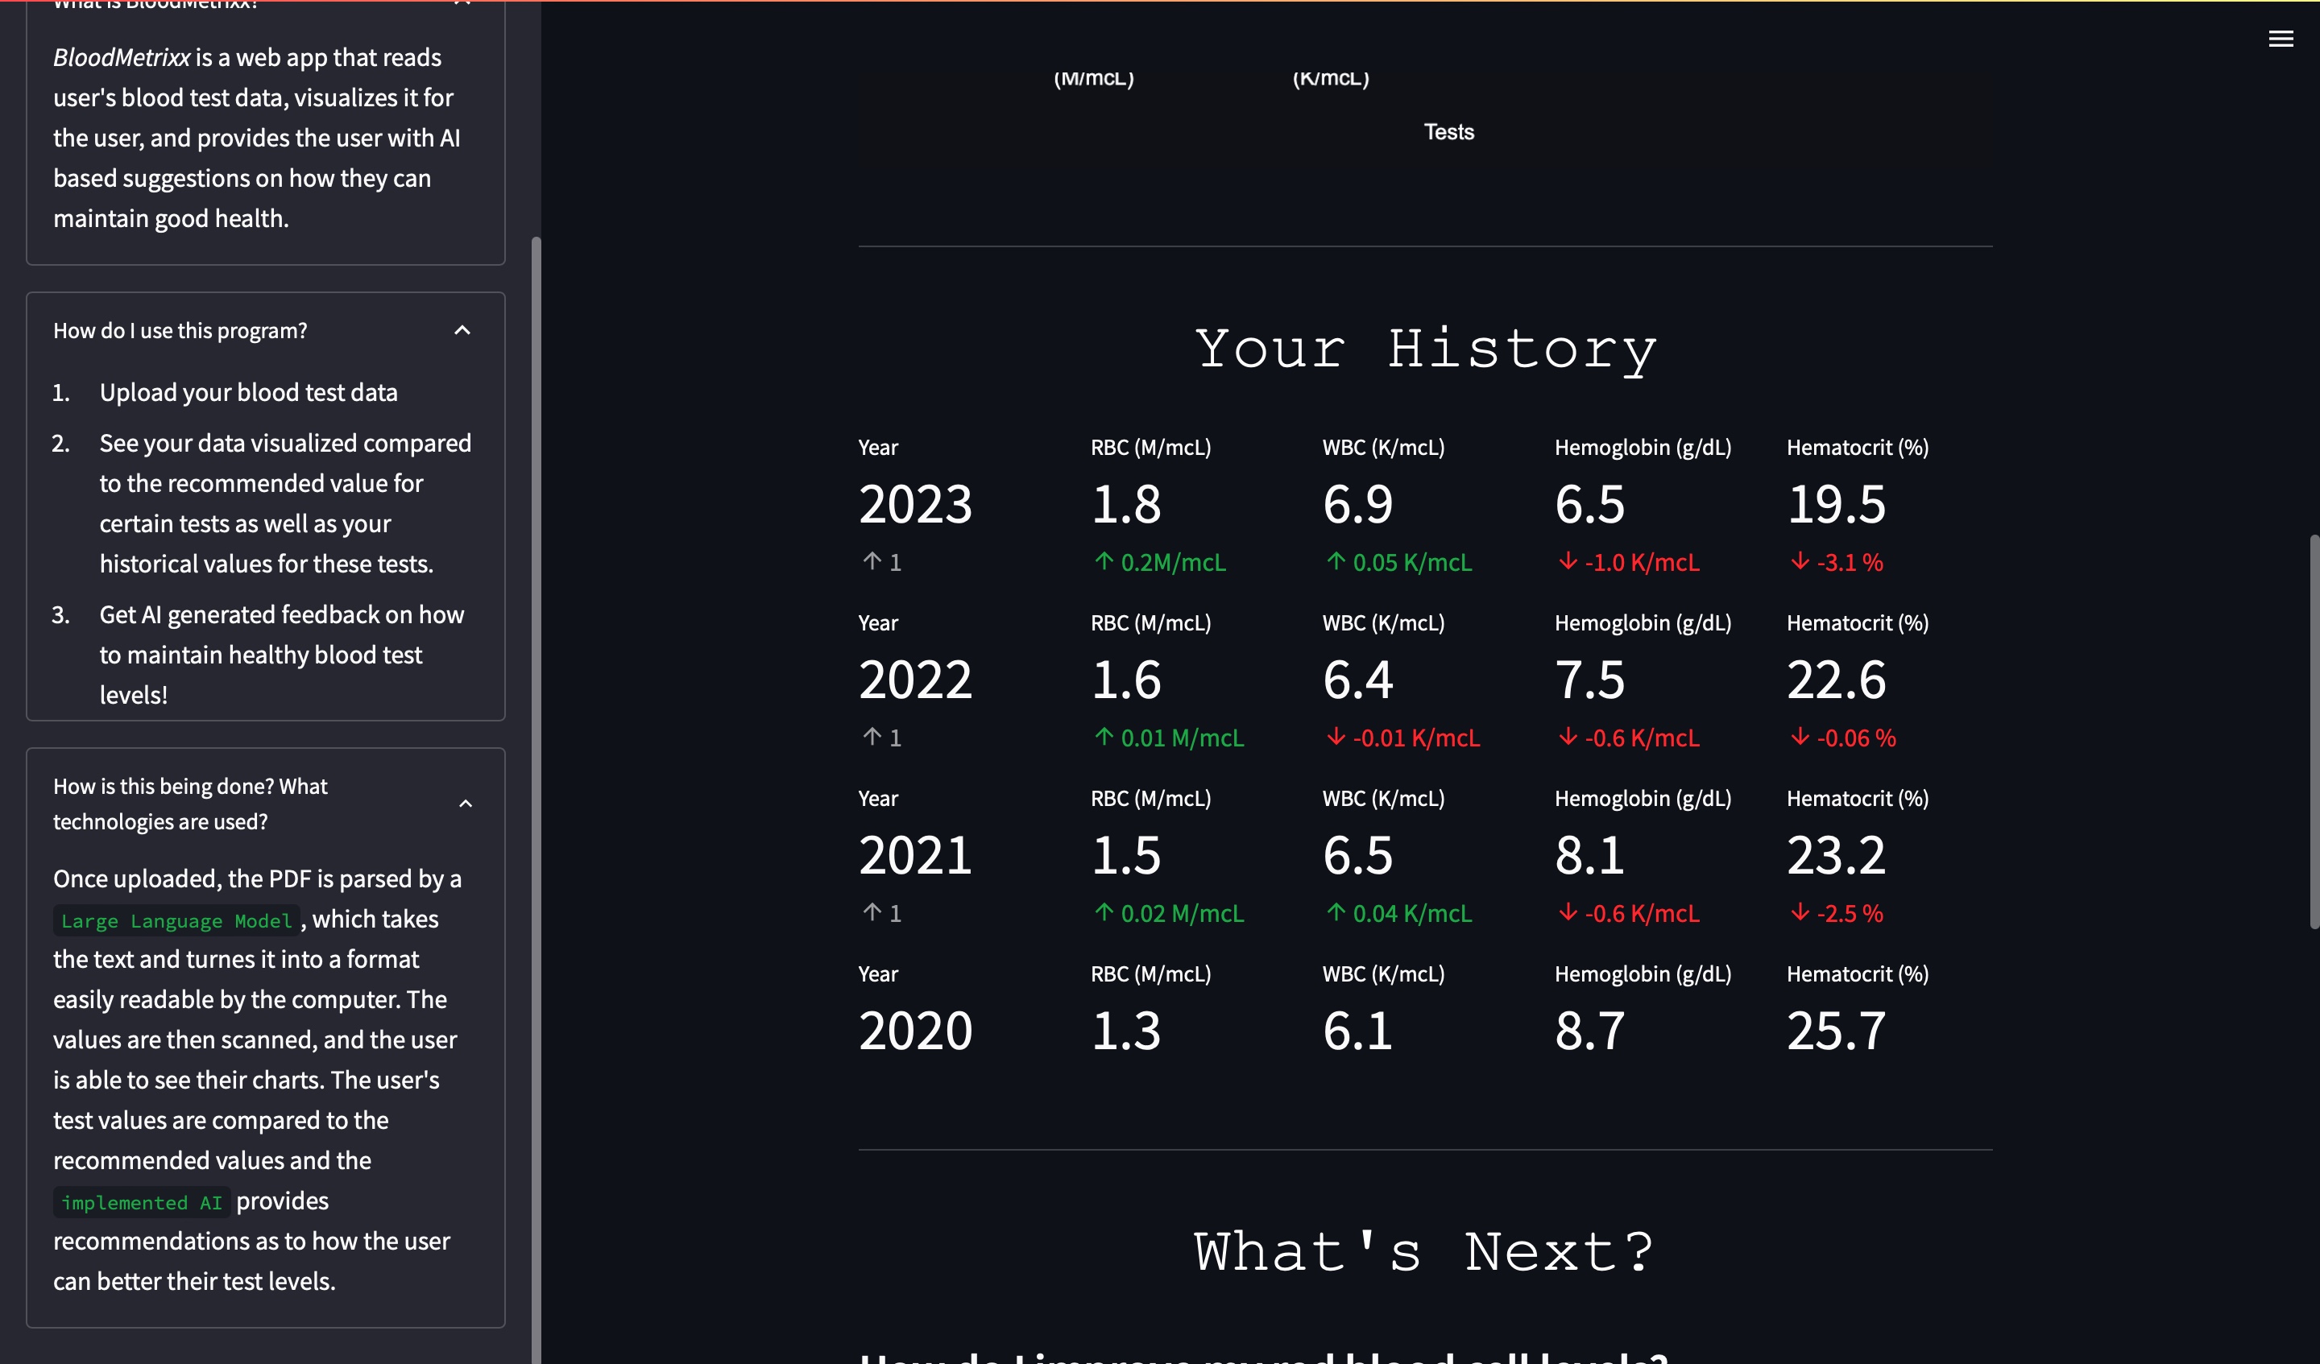Click the red down arrow beside -0.01 K/mcL
The image size is (2320, 1364).
point(1336,738)
